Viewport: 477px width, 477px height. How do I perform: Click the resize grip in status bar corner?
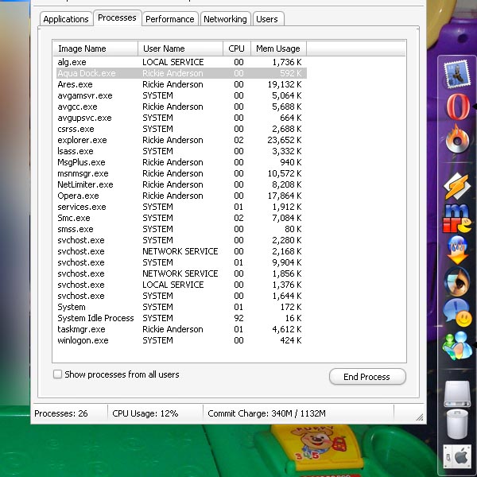point(420,417)
